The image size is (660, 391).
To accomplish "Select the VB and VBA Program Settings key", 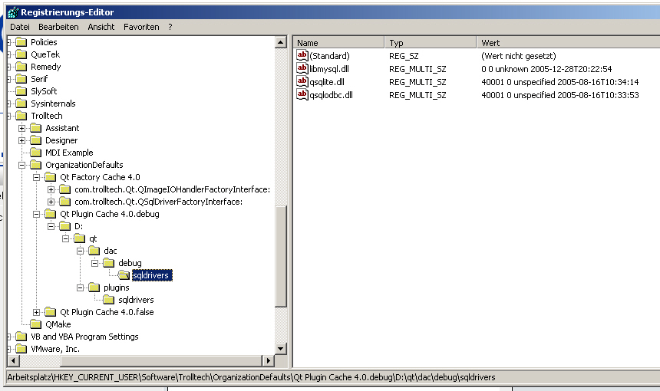I will [84, 337].
